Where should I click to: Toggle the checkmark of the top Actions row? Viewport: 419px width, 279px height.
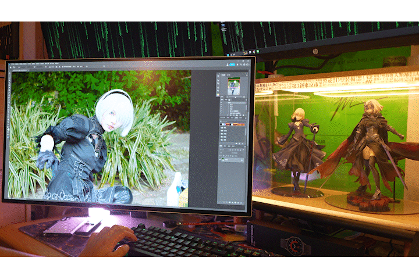pyautogui.click(x=221, y=103)
